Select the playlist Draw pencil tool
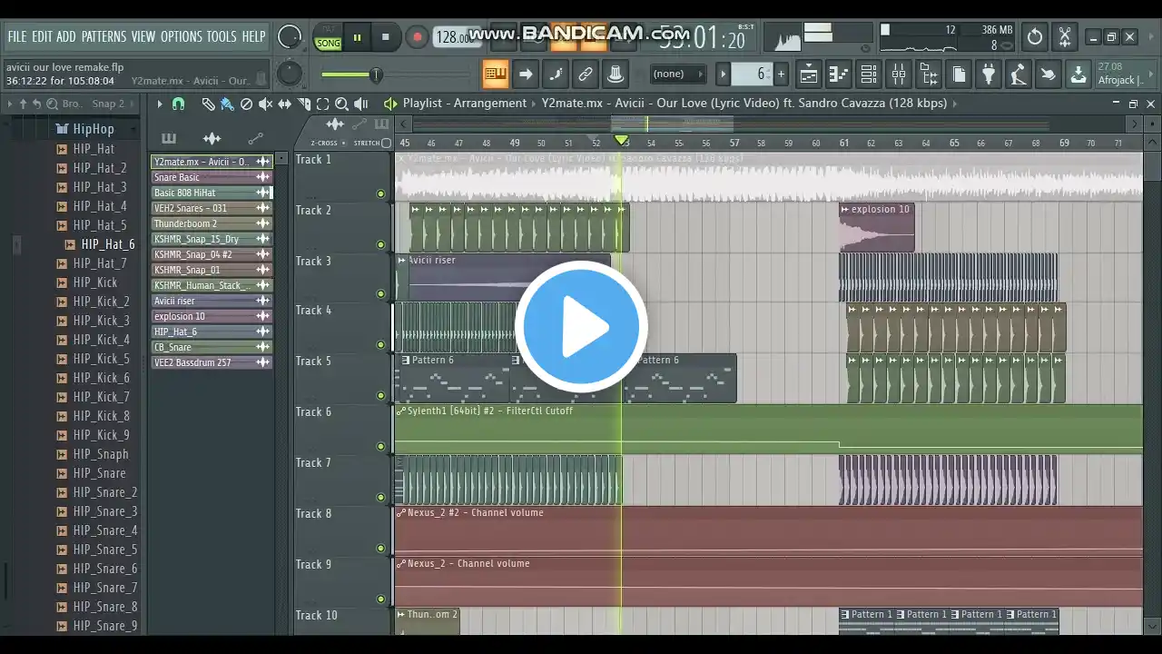The width and height of the screenshot is (1162, 654). click(208, 104)
